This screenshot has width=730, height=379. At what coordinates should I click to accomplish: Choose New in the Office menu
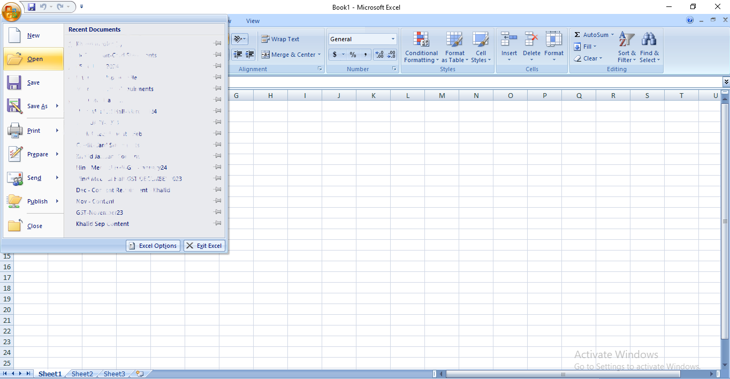click(33, 35)
